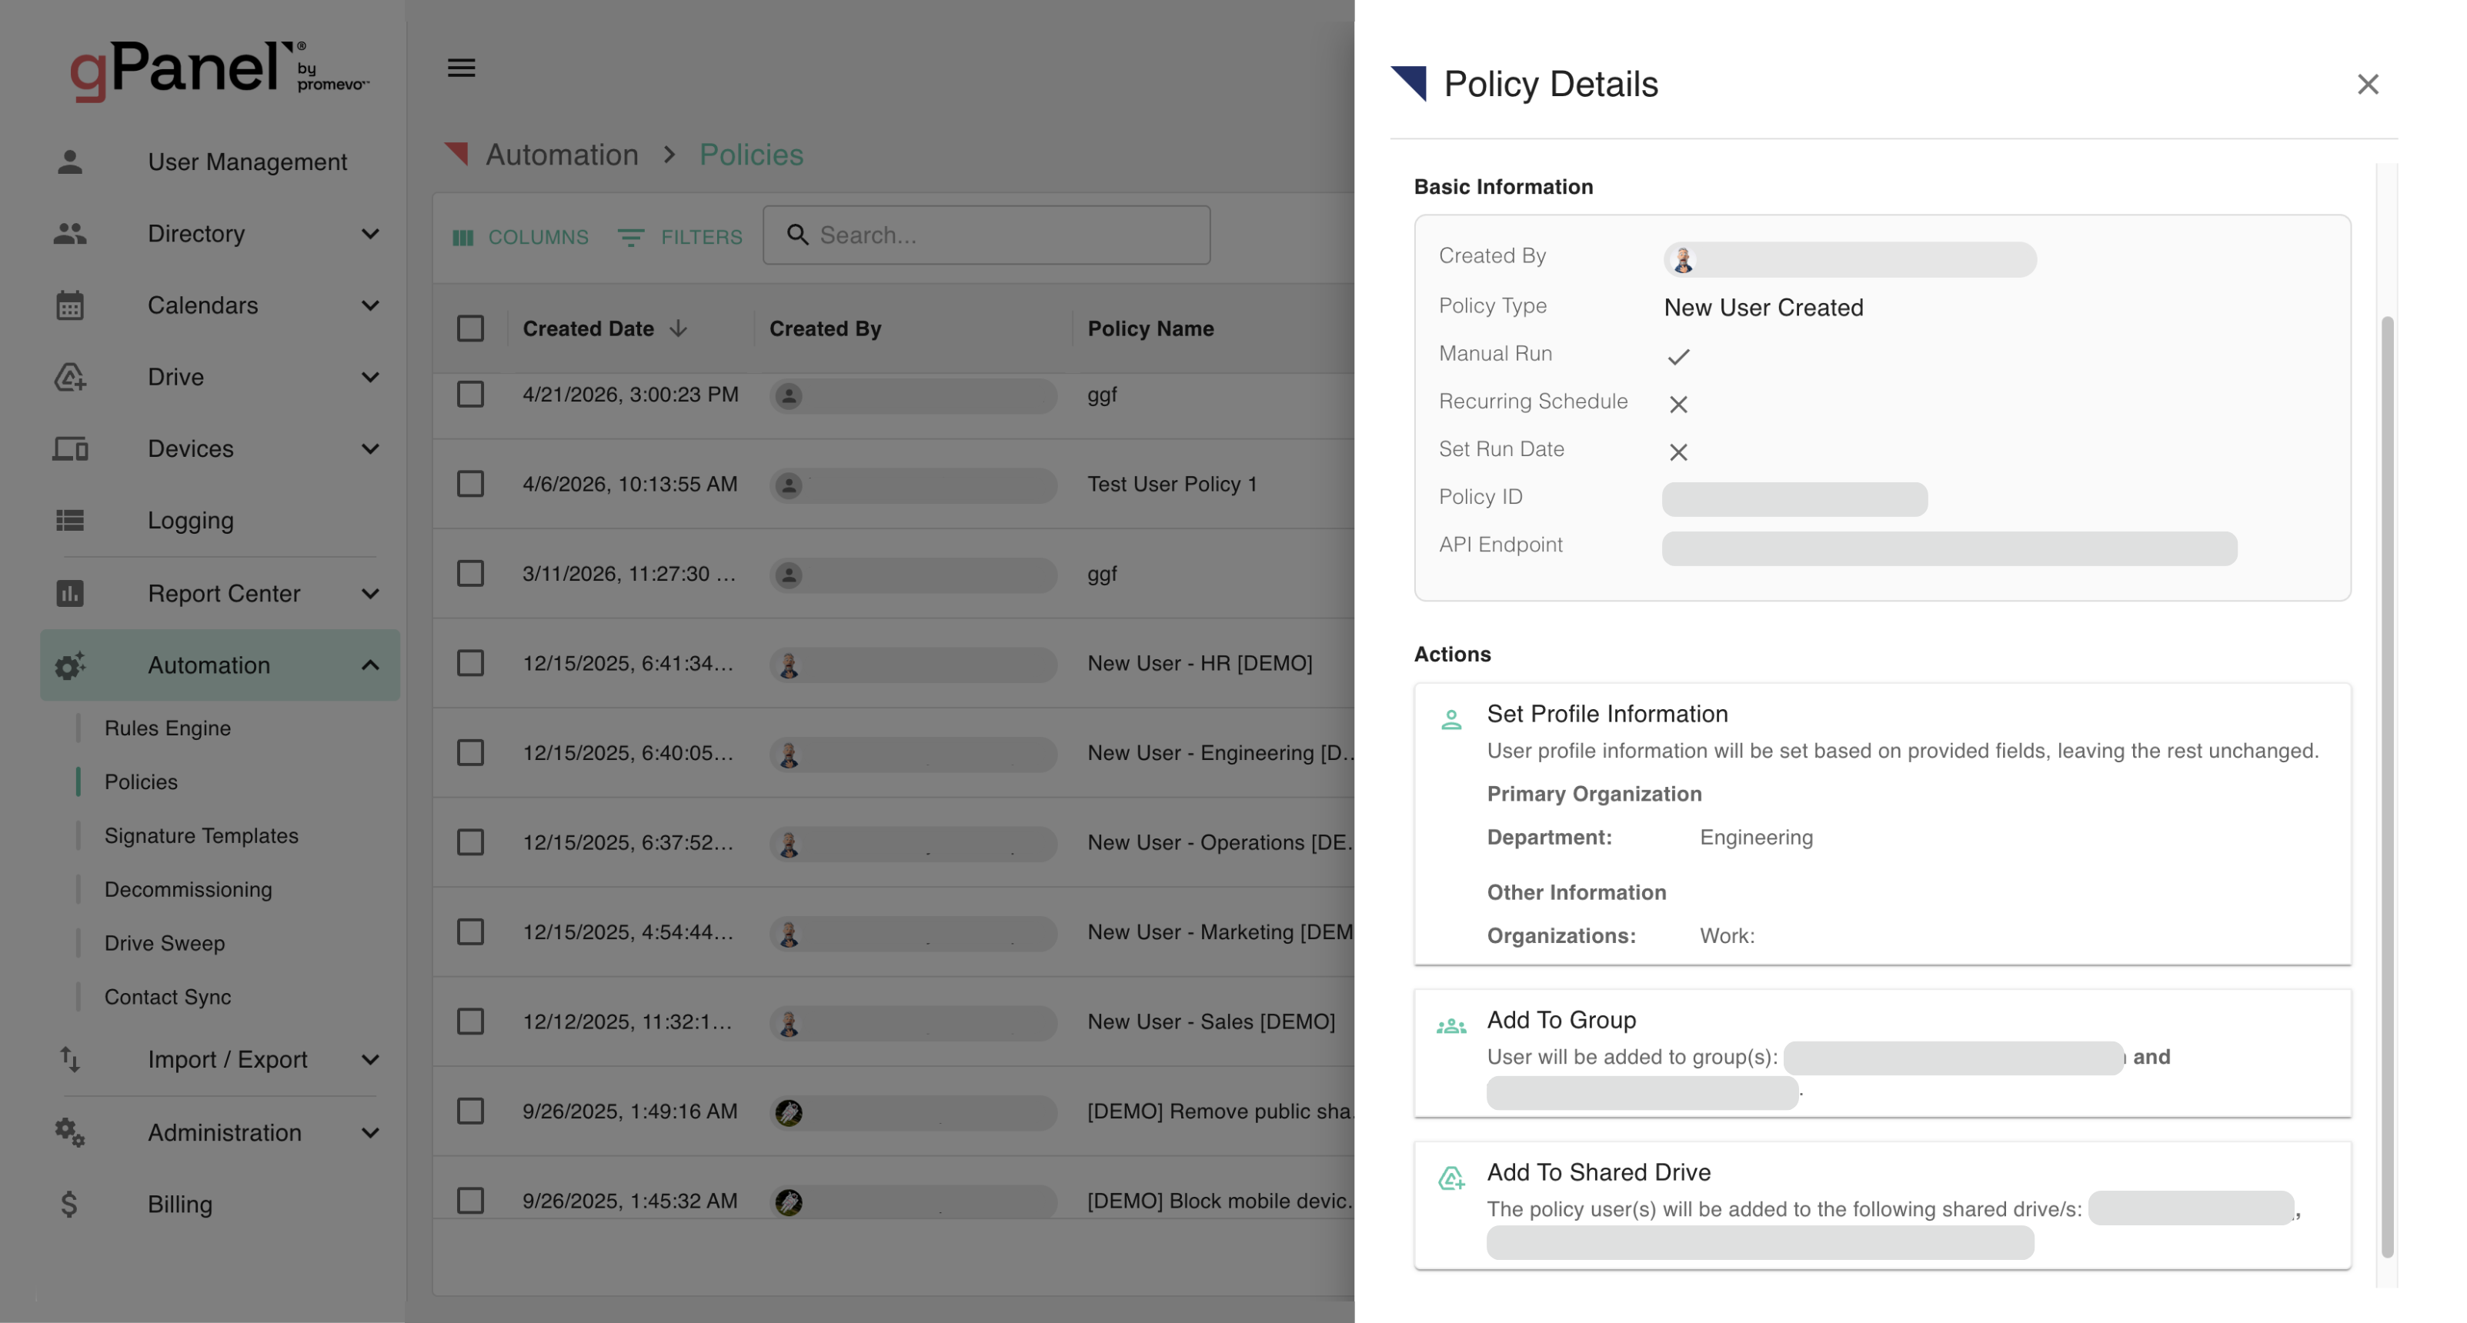Click the Policy Name column header
Image resolution: width=2467 pixels, height=1323 pixels.
point(1150,328)
